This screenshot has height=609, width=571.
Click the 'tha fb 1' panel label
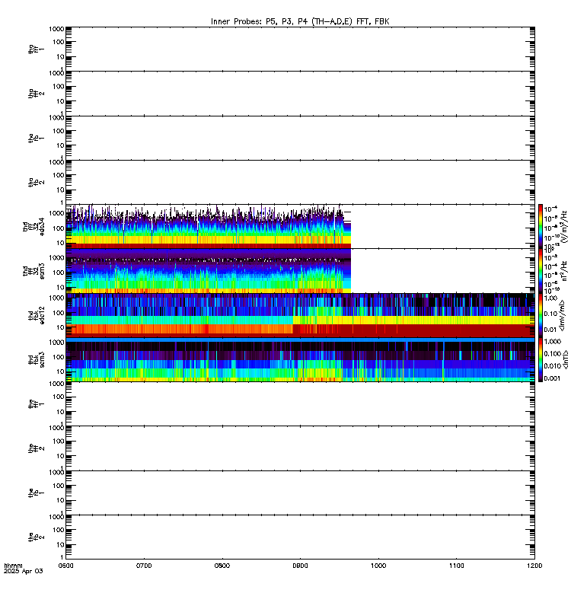point(36,138)
